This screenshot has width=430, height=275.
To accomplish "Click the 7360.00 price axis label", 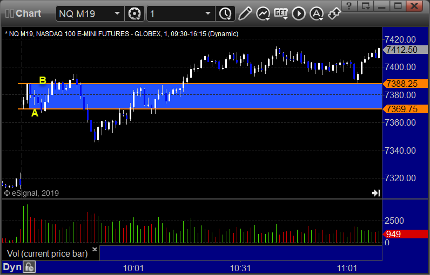I will pos(400,122).
